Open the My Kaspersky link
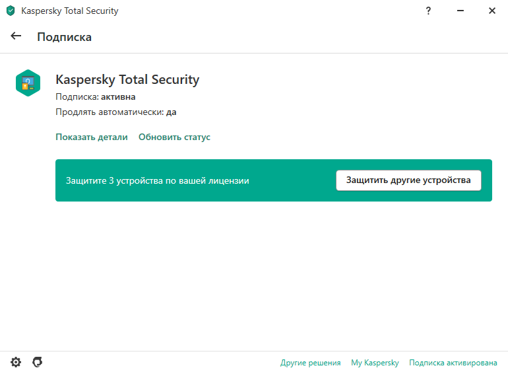508x372 pixels. tap(375, 363)
